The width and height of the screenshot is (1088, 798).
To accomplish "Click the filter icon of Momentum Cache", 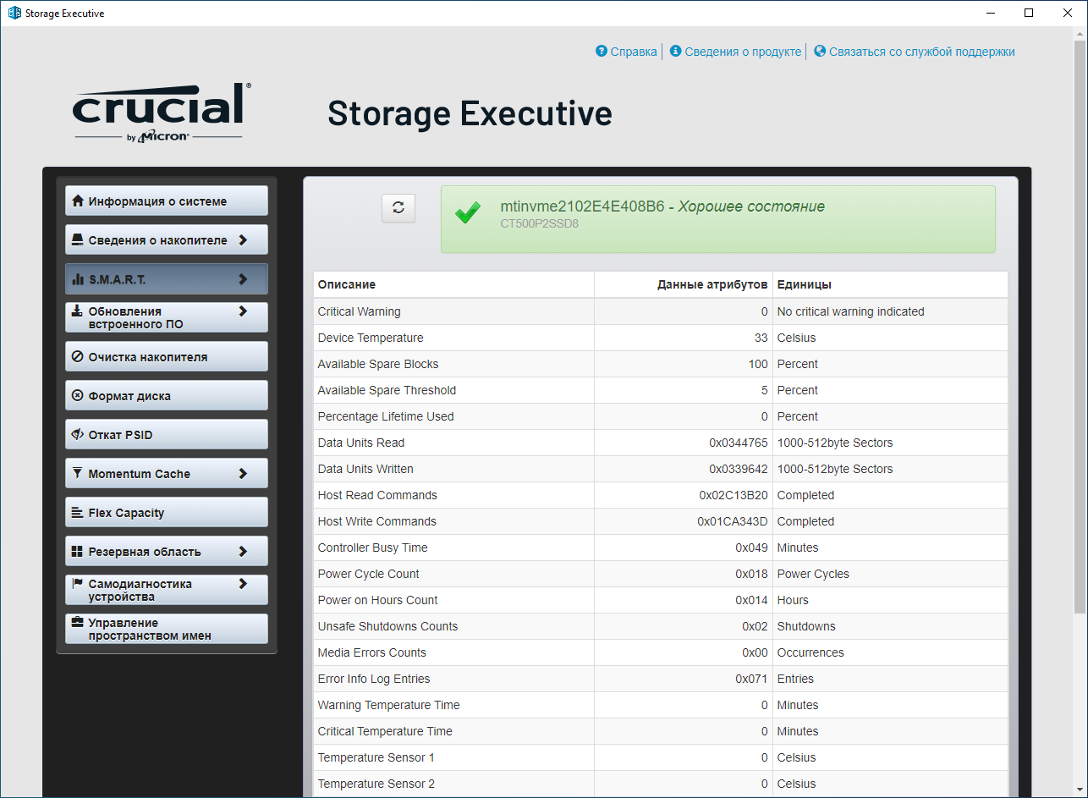I will (78, 474).
